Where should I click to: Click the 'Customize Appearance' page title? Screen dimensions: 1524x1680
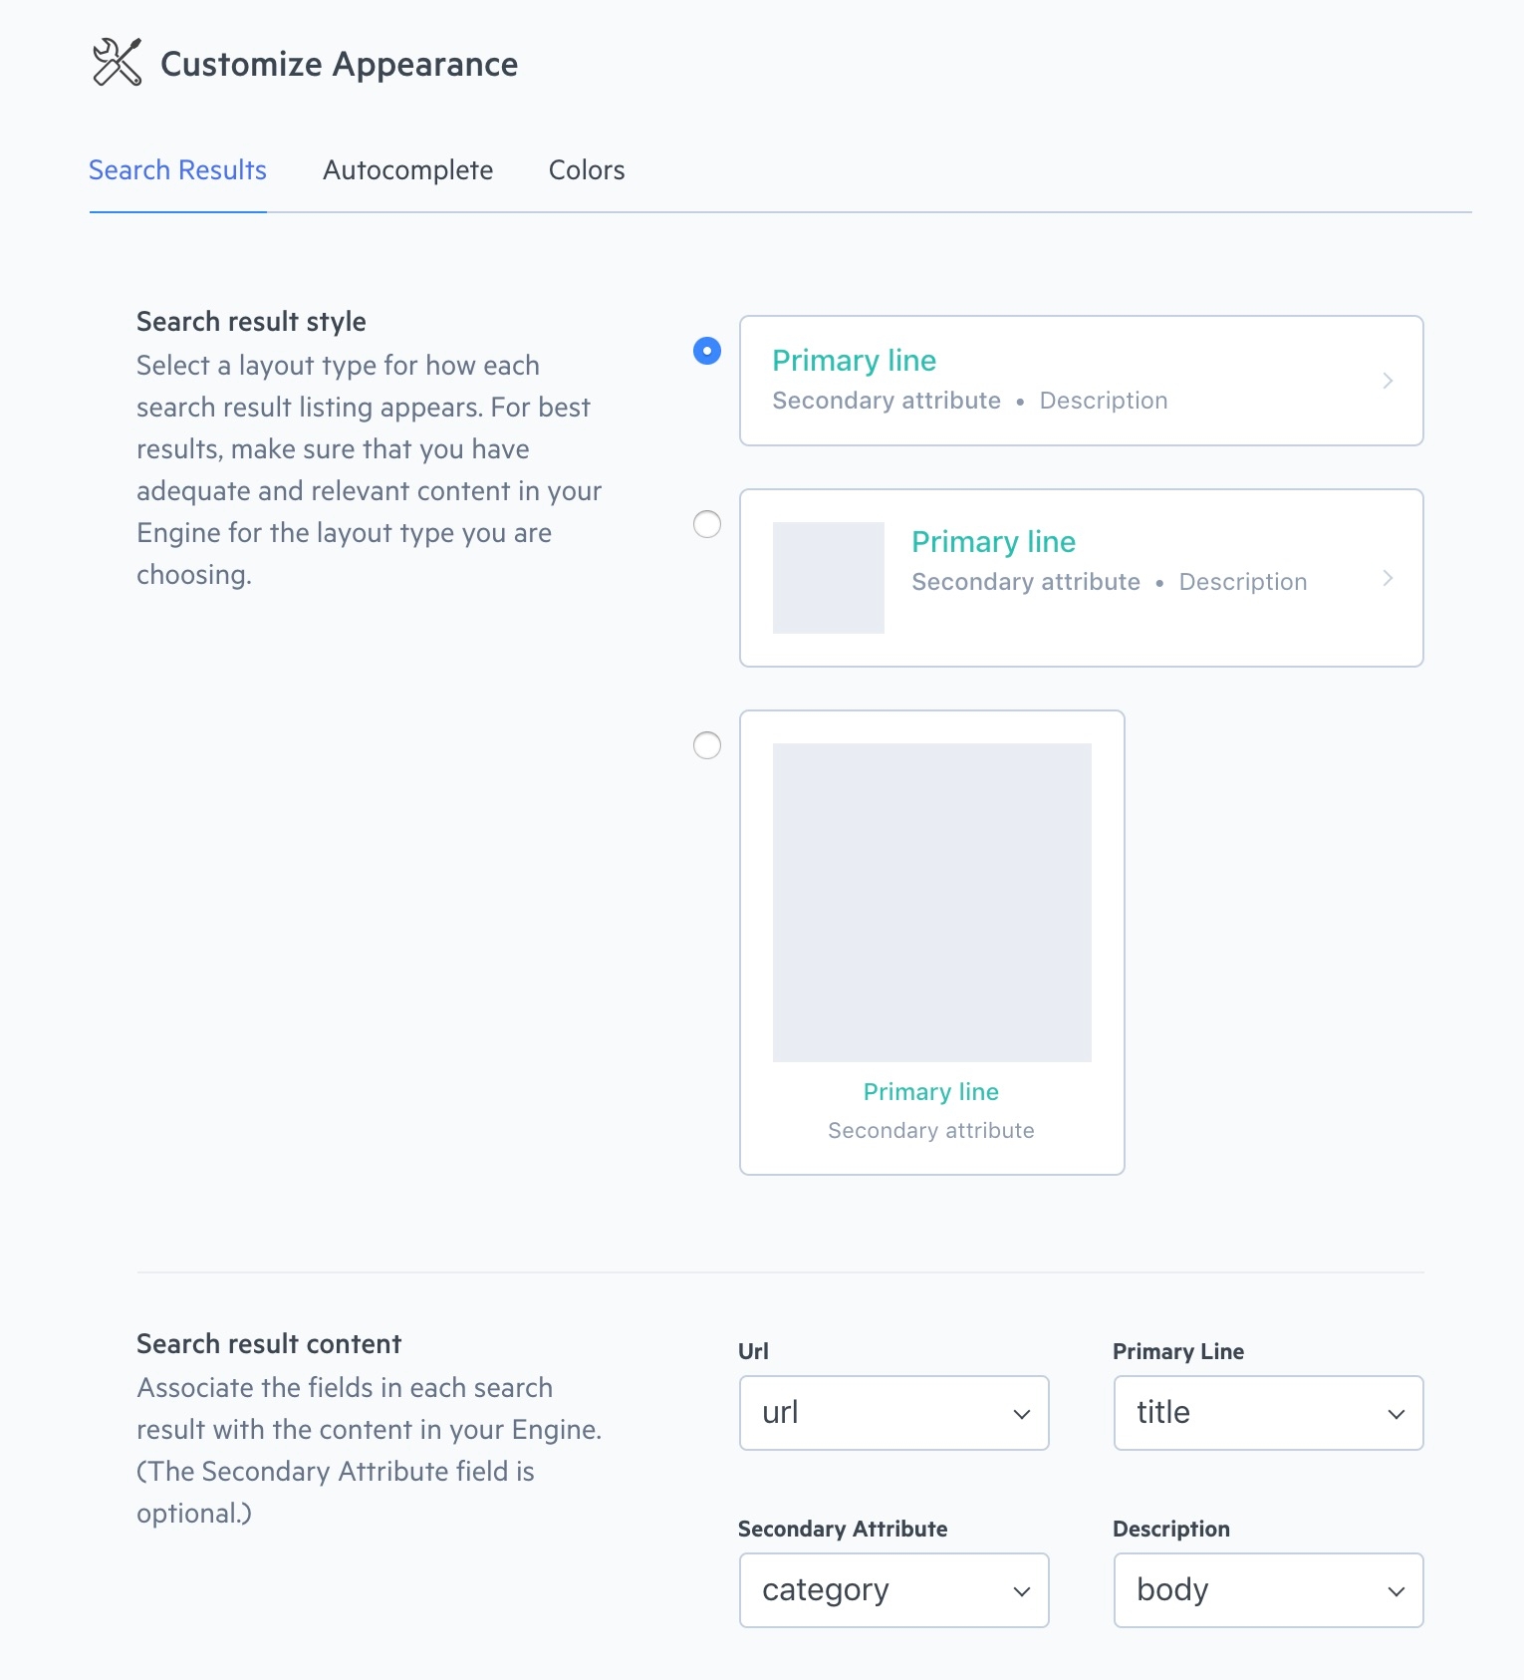coord(340,64)
